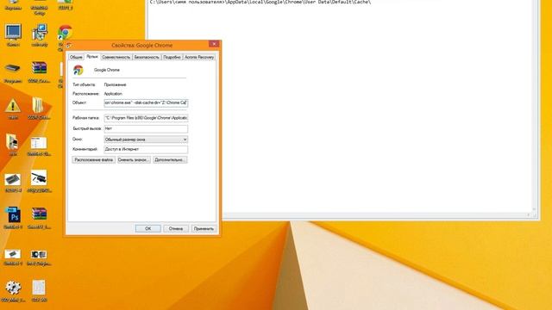
Task: Click into the Быстрый вызов field
Action: pyautogui.click(x=146, y=128)
